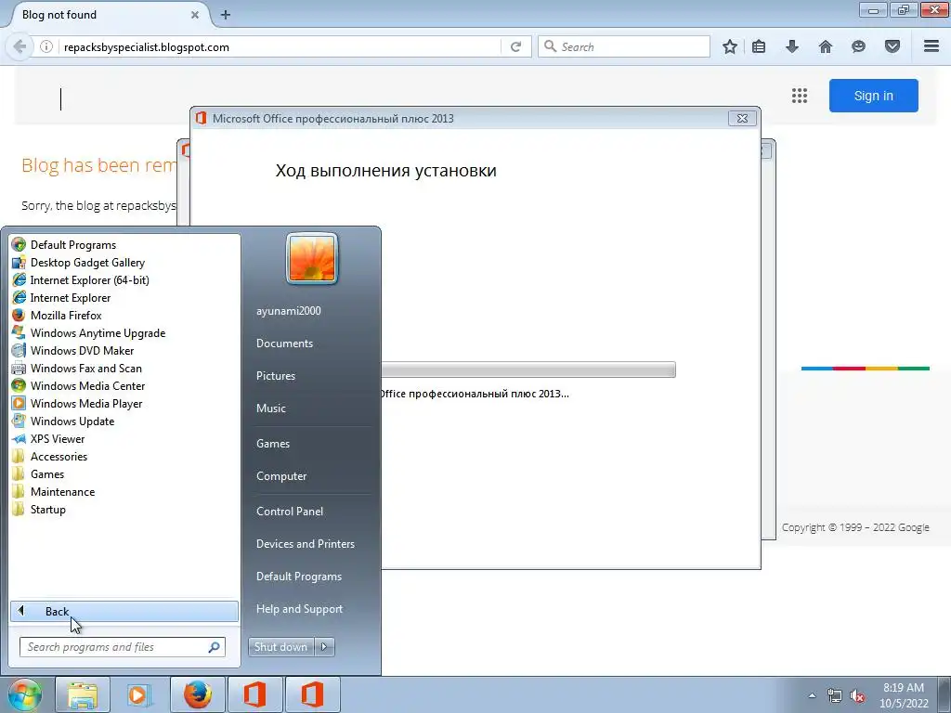Screen dimensions: 951x713
Task: Click the blue Sign in button
Action: click(873, 96)
